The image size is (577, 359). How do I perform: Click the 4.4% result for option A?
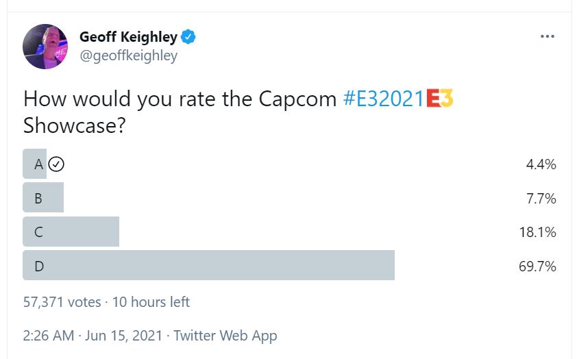pos(541,164)
